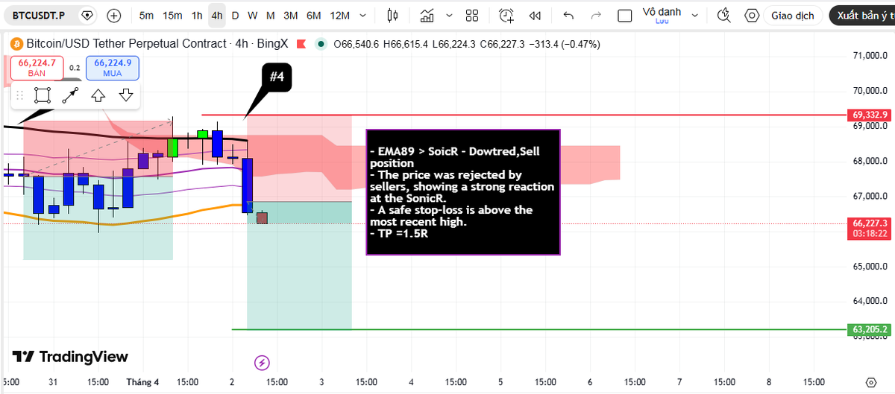Image resolution: width=895 pixels, height=394 pixels.
Task: Click the #4 callout label
Action: 277,77
